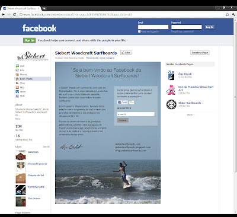Open the WEWOOD liked page thumbnail

[21, 155]
